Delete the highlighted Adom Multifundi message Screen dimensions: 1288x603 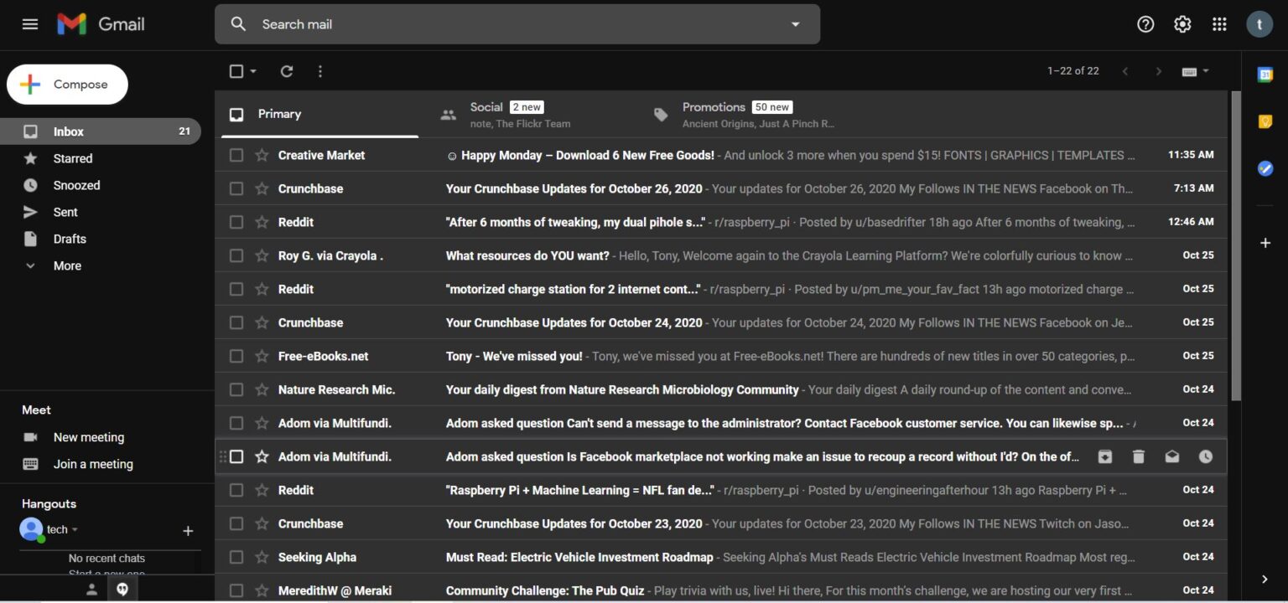(1138, 456)
